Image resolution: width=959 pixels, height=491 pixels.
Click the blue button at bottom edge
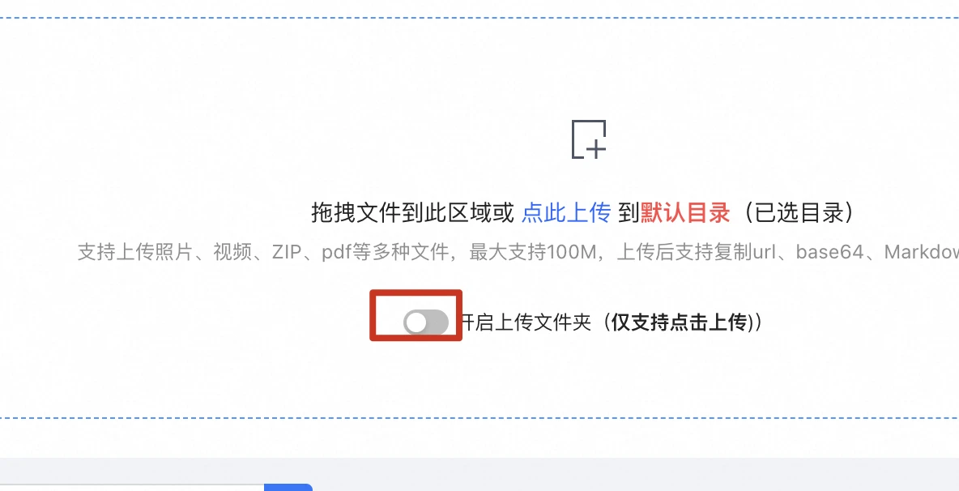[x=288, y=487]
